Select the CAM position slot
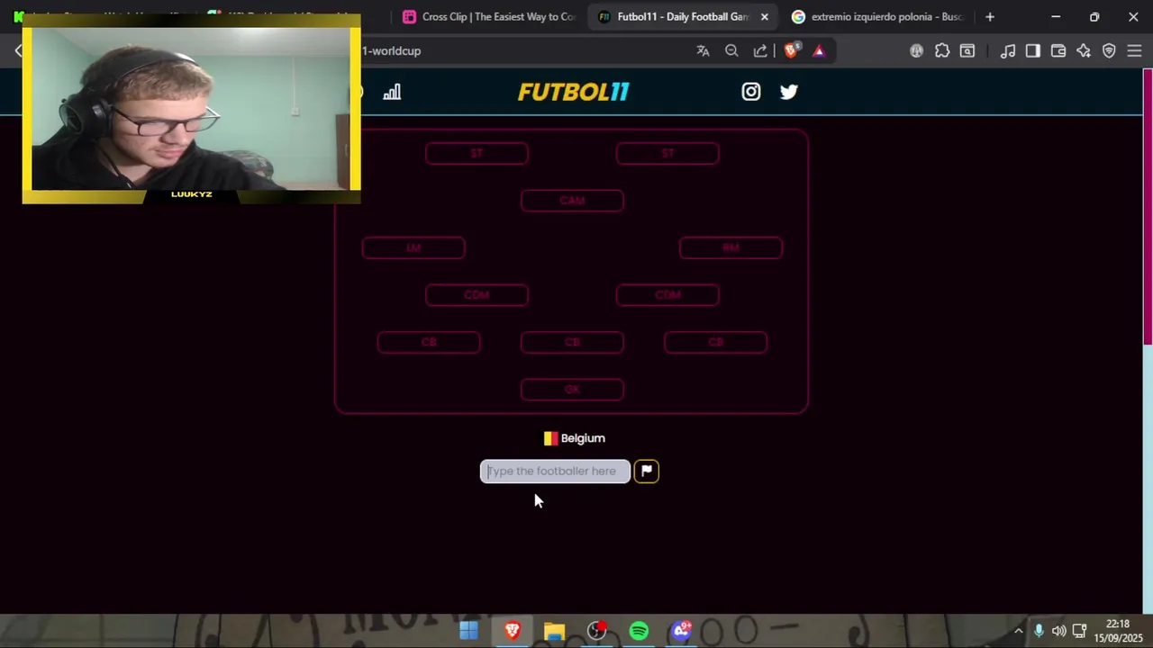 (572, 200)
